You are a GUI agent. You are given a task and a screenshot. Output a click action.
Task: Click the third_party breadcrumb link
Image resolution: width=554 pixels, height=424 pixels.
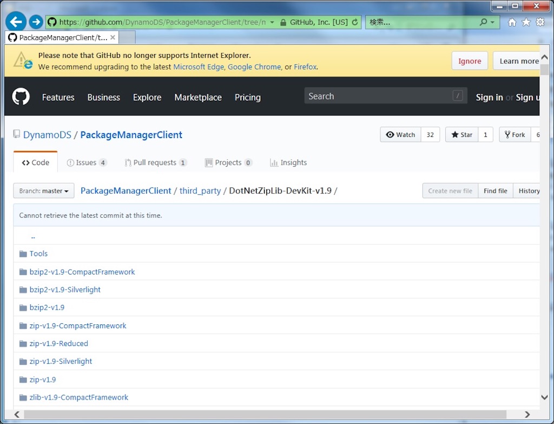(200, 191)
